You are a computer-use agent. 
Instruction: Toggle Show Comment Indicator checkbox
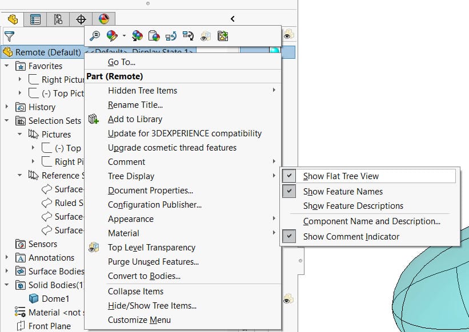pyautogui.click(x=289, y=237)
